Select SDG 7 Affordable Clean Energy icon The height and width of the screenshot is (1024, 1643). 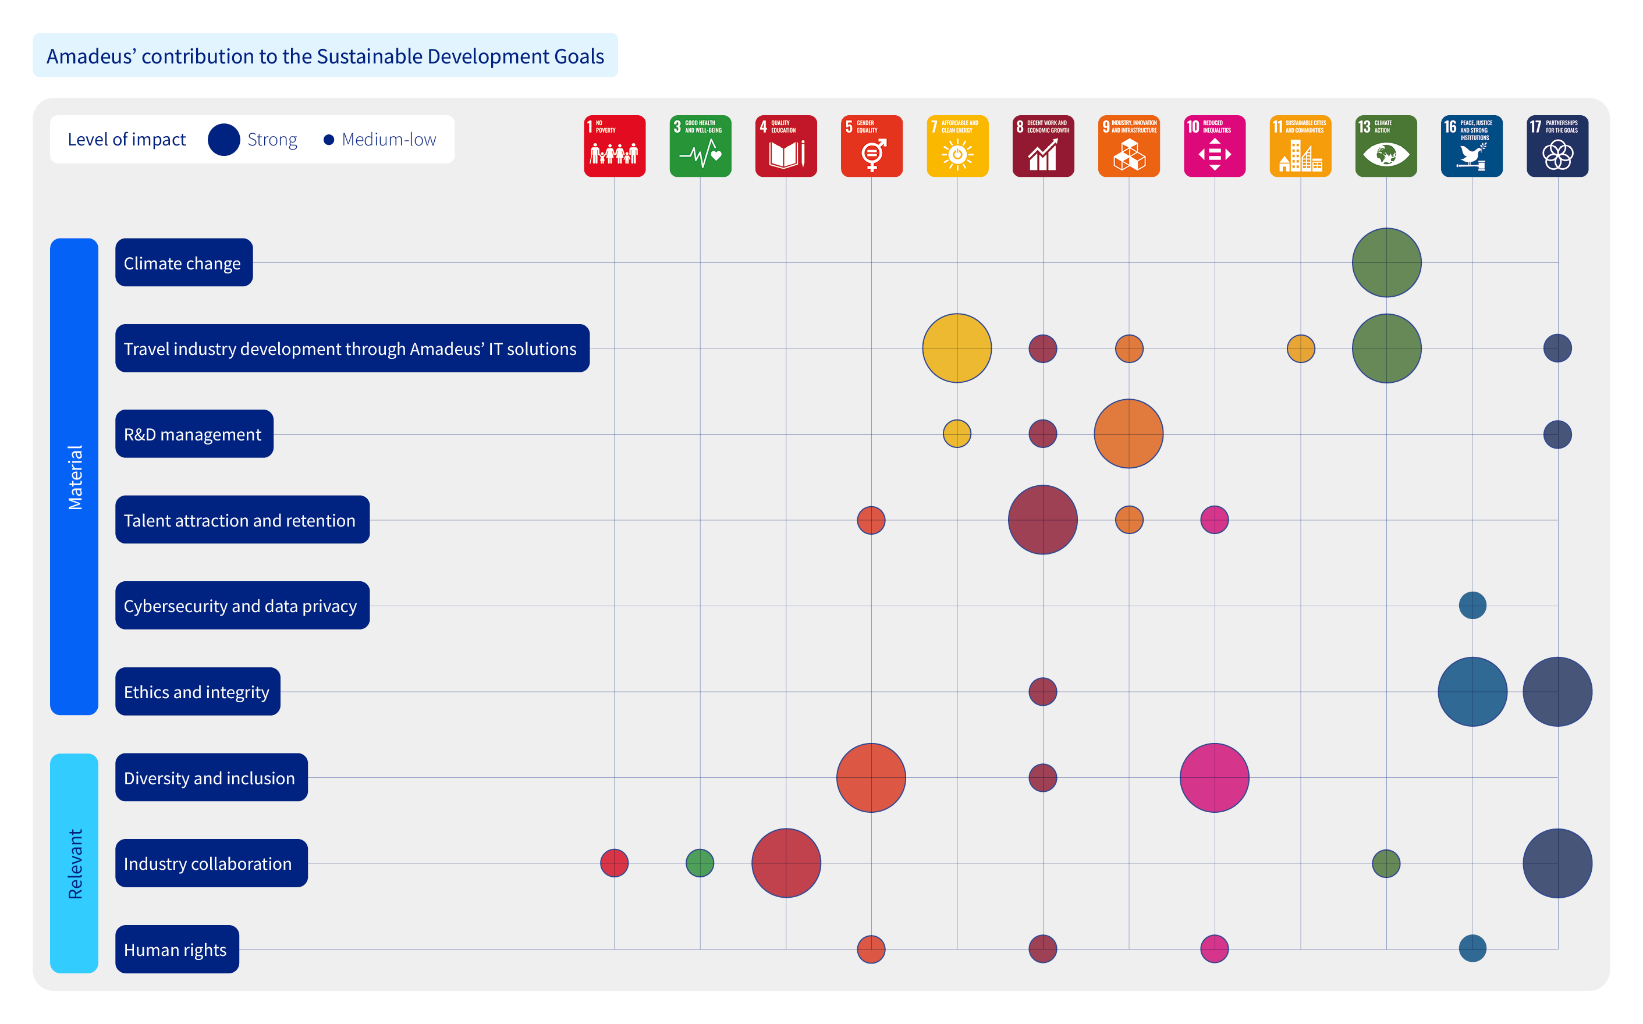957,145
